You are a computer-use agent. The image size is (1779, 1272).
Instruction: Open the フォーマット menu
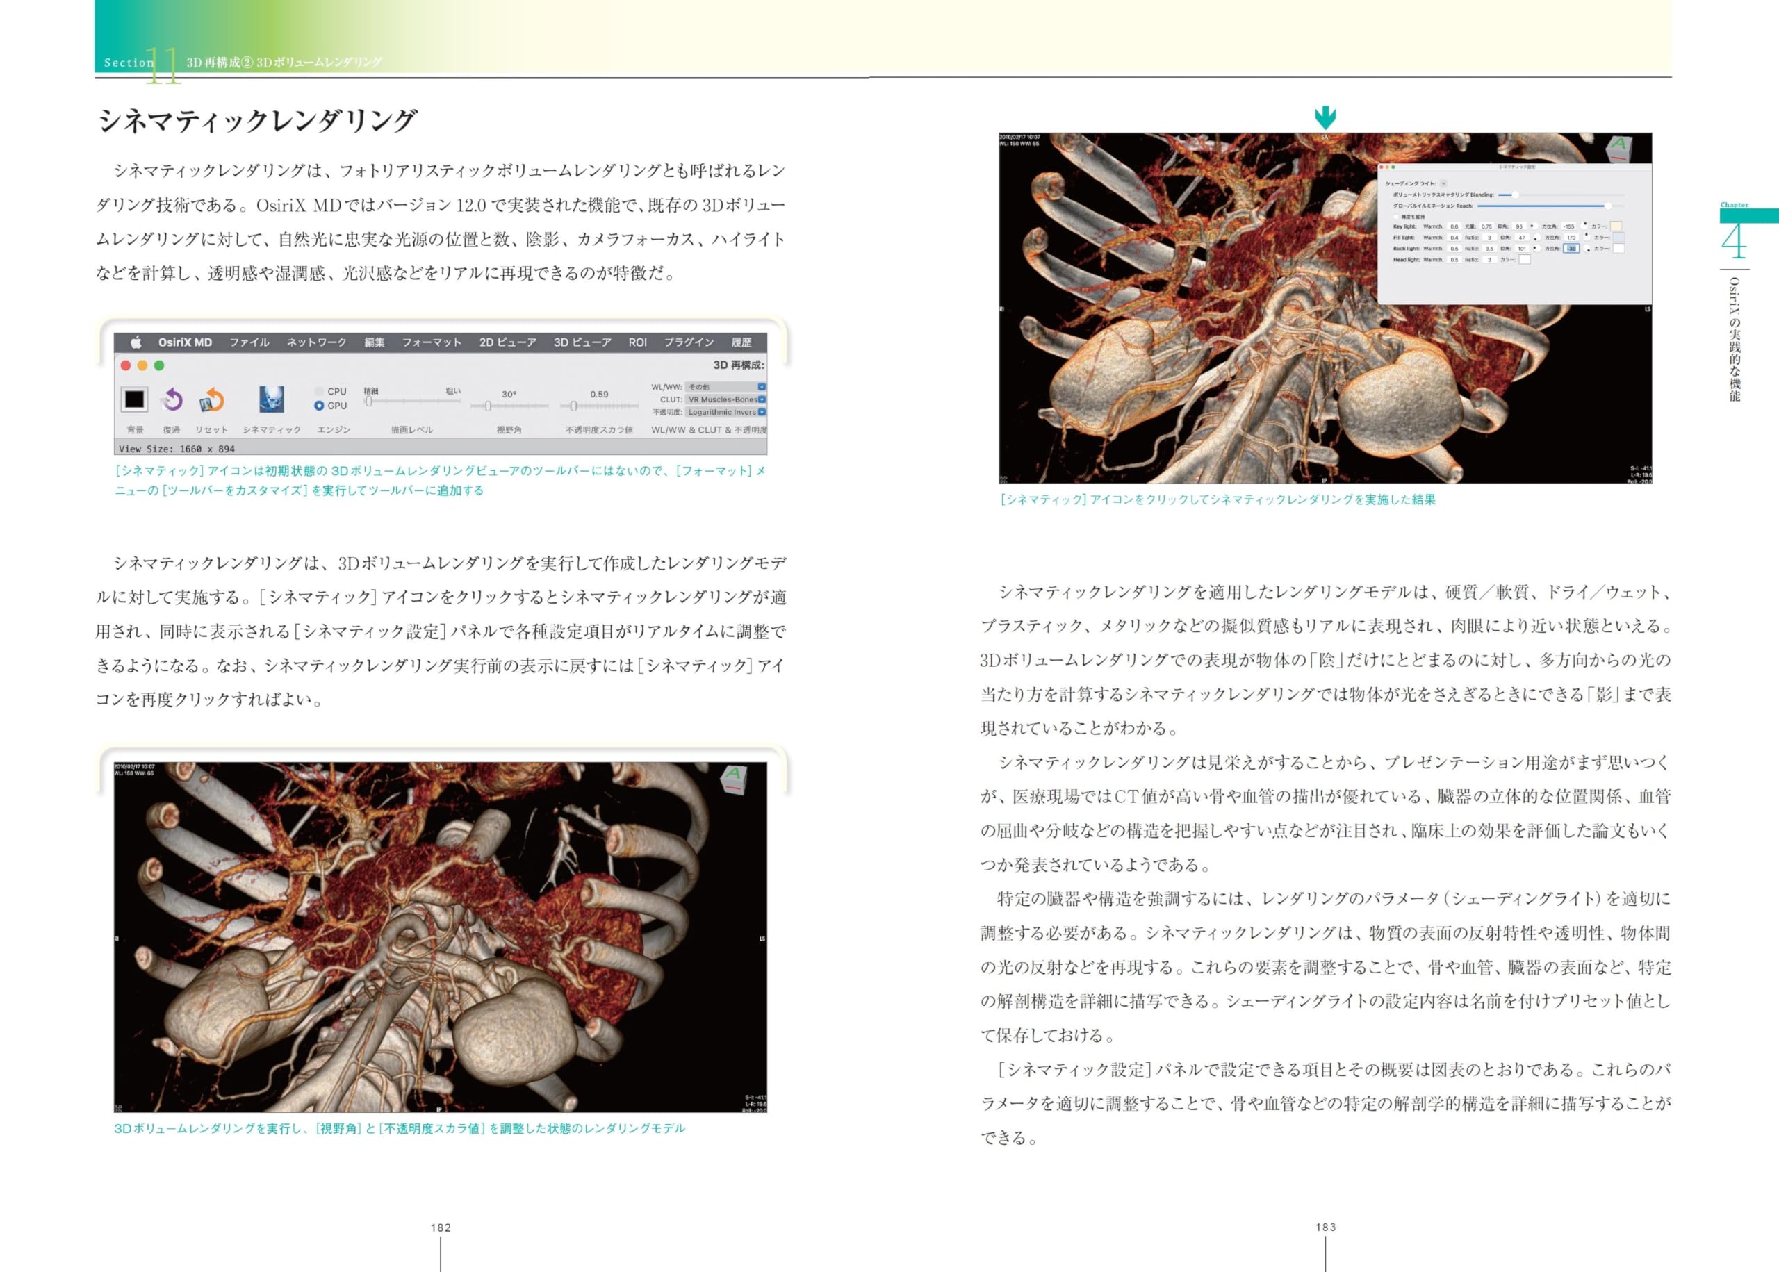(432, 342)
